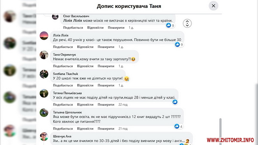Click Таня Охримчук's avatar
Viewport: 258px width, 145px height.
(x=44, y=55)
